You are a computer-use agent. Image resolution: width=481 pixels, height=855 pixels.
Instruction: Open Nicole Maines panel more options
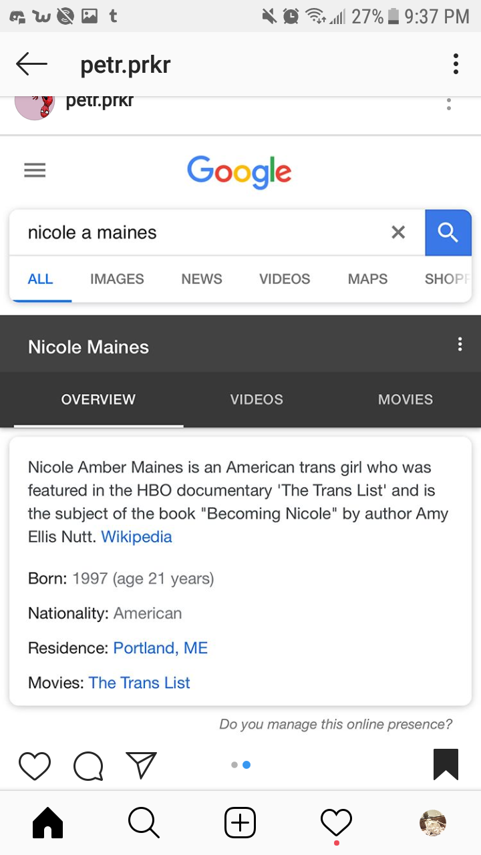click(460, 345)
